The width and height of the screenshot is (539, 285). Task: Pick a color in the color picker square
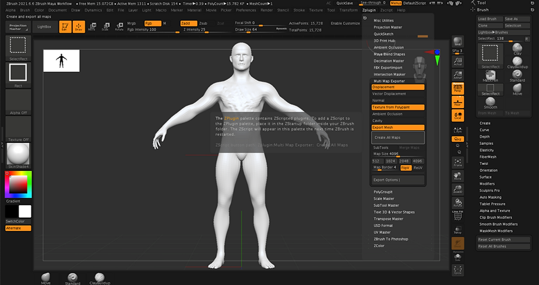pos(18,184)
